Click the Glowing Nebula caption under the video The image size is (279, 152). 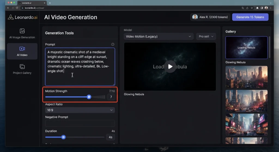tap(134, 94)
